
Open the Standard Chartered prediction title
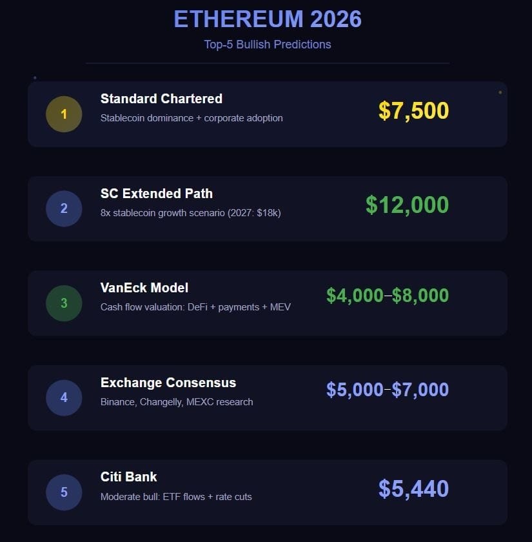tap(161, 99)
